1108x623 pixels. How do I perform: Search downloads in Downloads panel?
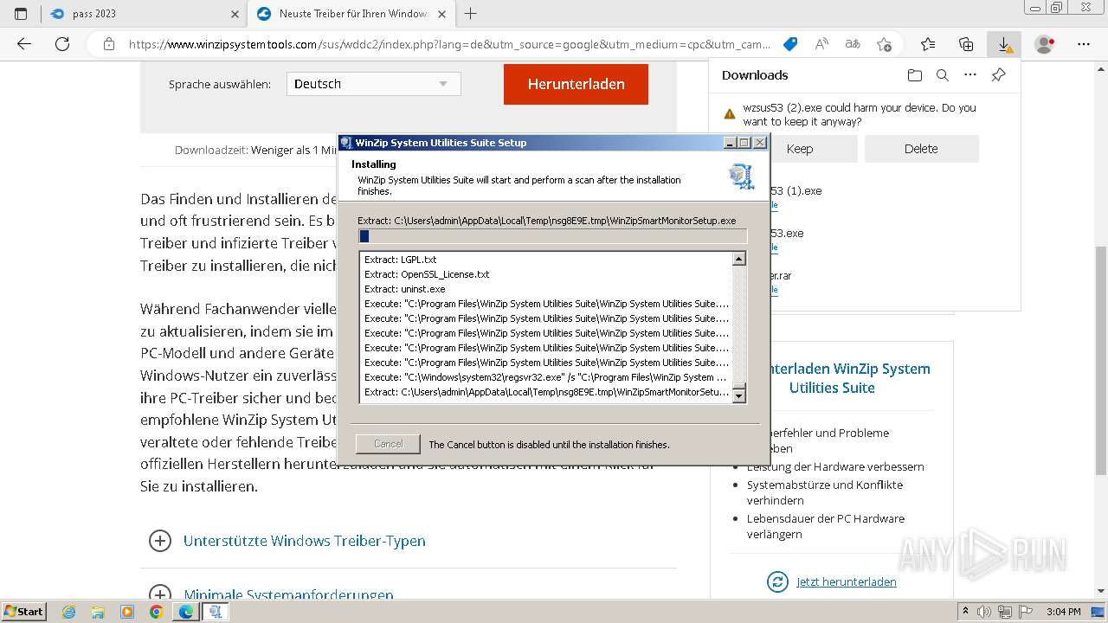943,75
